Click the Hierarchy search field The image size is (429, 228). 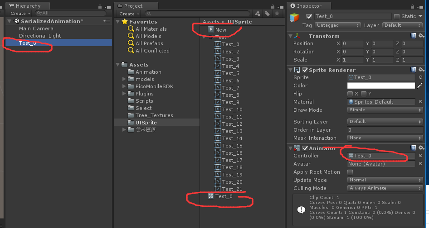pos(71,13)
